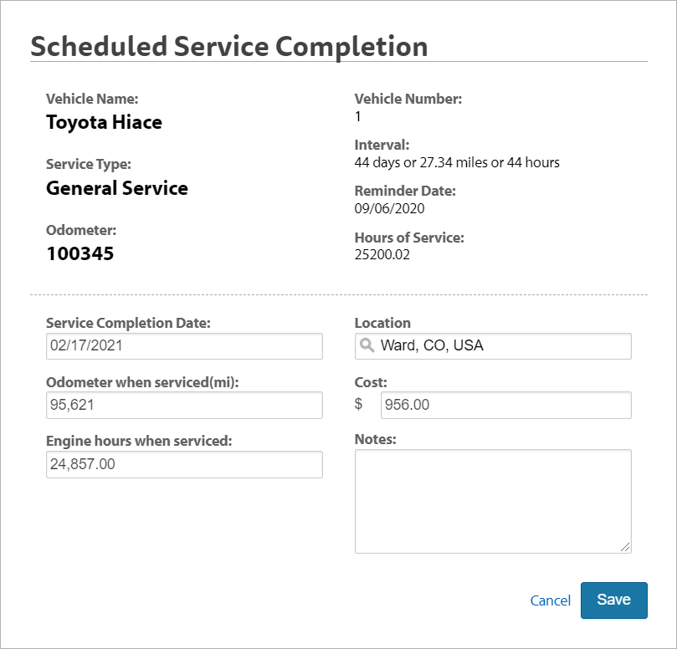Click the Notes textarea resize grip
This screenshot has width=677, height=649.
point(626,548)
